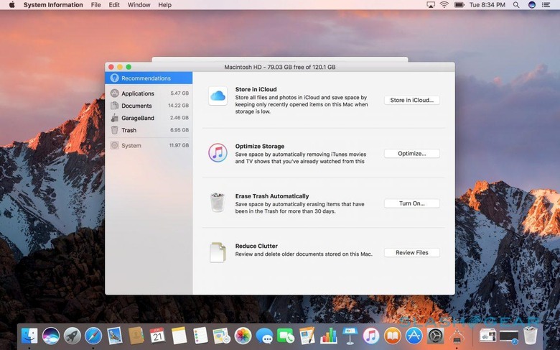This screenshot has height=350, width=560.
Task: Click the trash can icon in recommendations
Action: [218, 202]
